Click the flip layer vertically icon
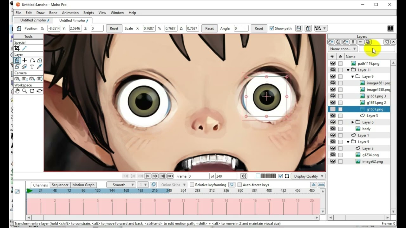Image resolution: width=406 pixels, height=228 pixels. tap(308, 28)
